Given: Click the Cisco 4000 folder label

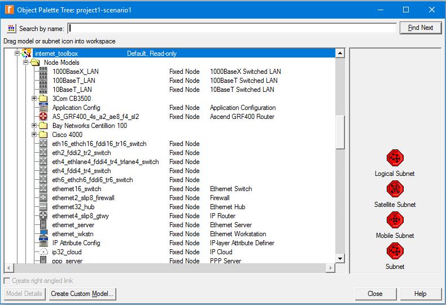Looking at the screenshot, I should pyautogui.click(x=67, y=135).
